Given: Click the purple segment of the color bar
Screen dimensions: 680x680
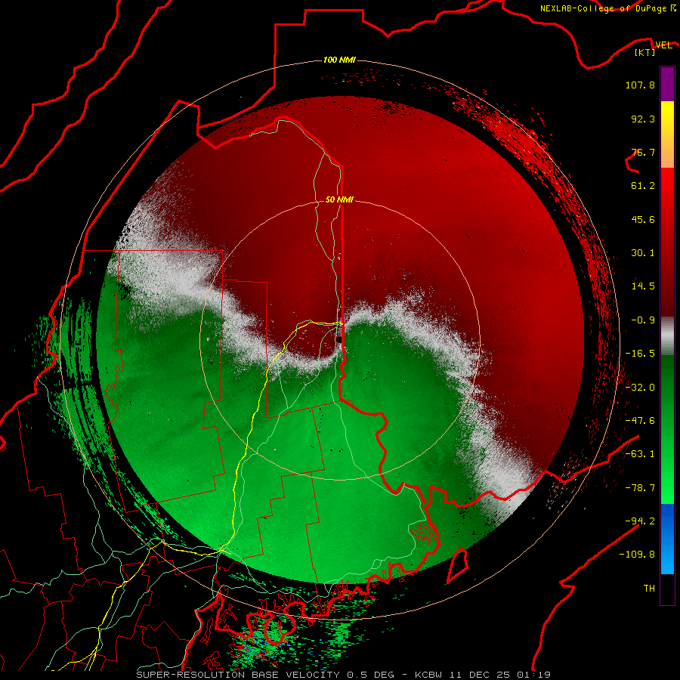Looking at the screenshot, I should 667,85.
